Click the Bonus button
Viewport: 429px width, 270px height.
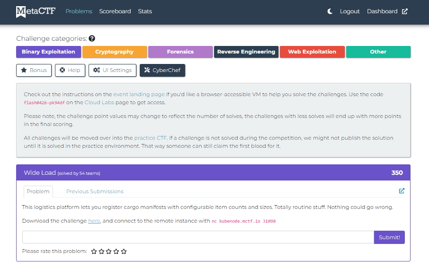pyautogui.click(x=34, y=71)
